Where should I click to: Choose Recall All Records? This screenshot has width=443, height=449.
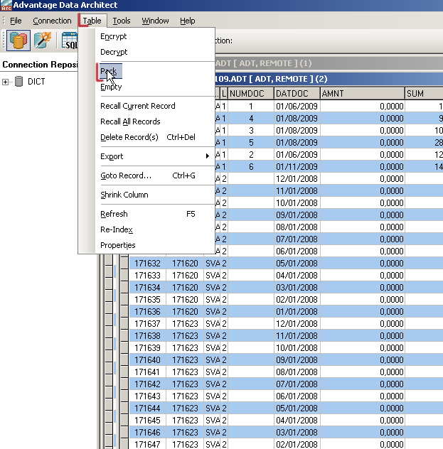(x=155, y=121)
